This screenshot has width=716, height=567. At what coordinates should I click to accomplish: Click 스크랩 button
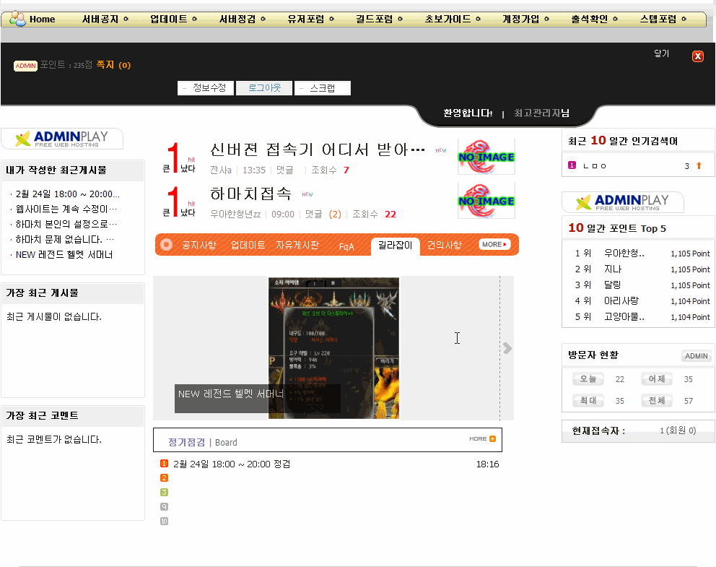pos(323,87)
